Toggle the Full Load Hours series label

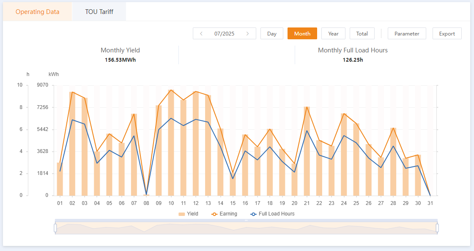click(x=277, y=214)
